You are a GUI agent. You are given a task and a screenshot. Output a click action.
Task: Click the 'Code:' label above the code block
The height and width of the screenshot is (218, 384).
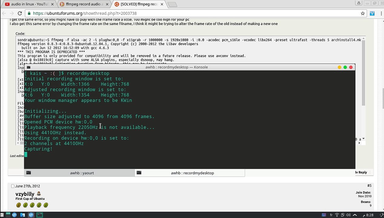[x=20, y=34]
